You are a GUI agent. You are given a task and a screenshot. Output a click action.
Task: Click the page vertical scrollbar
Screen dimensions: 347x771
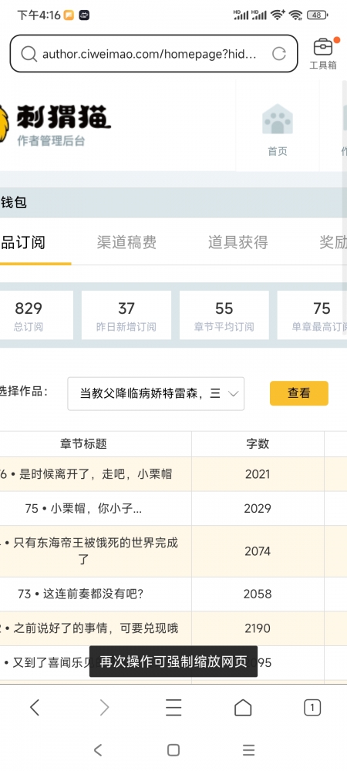(x=345, y=207)
